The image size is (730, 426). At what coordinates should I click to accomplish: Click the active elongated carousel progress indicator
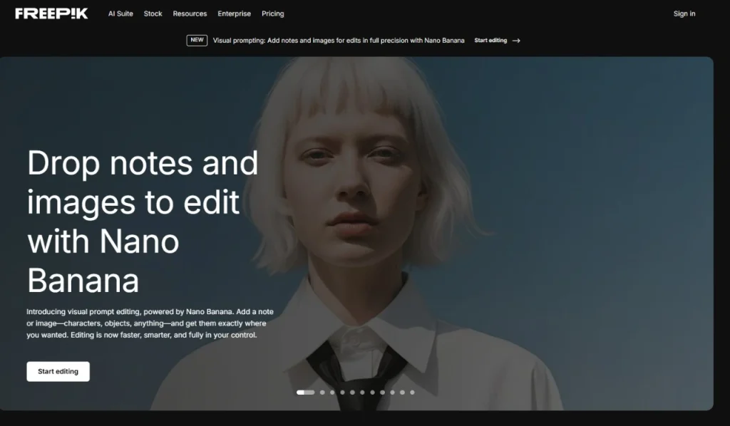[305, 392]
